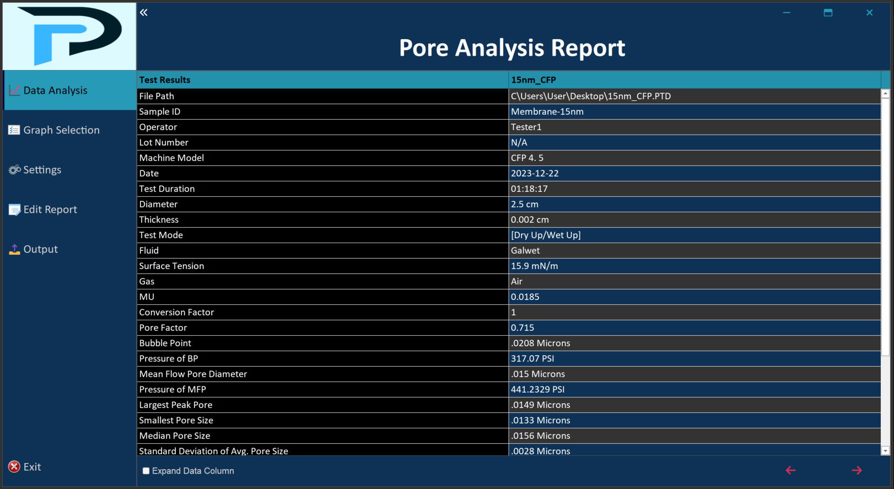The width and height of the screenshot is (894, 489).
Task: Go to previous page with left red arrow
Action: pos(790,470)
